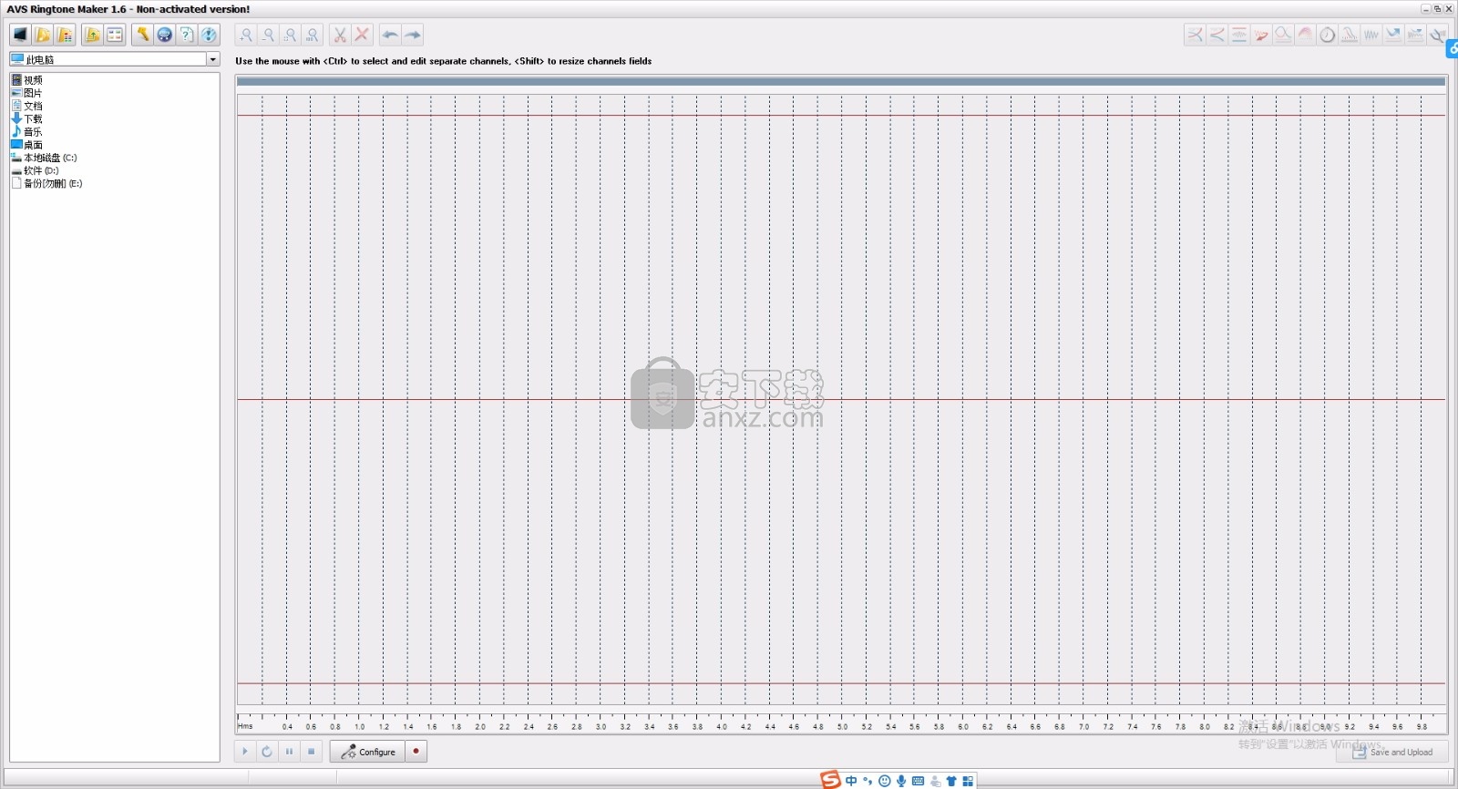Click the red hand-drawn wave effect icon

[x=1261, y=35]
